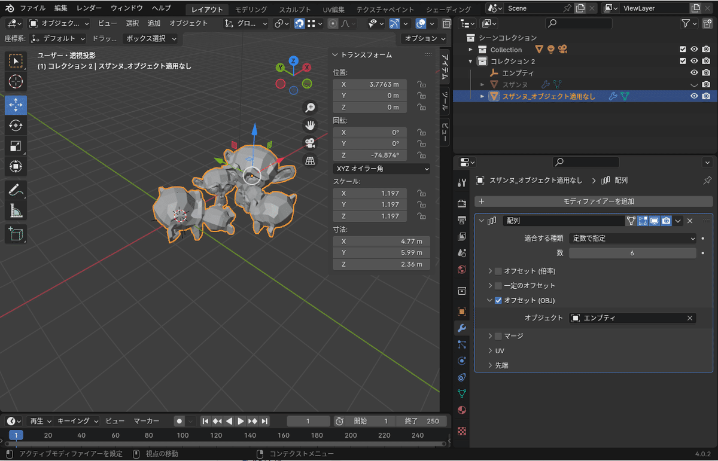
Task: Open the Output properties tab
Action: point(462,220)
